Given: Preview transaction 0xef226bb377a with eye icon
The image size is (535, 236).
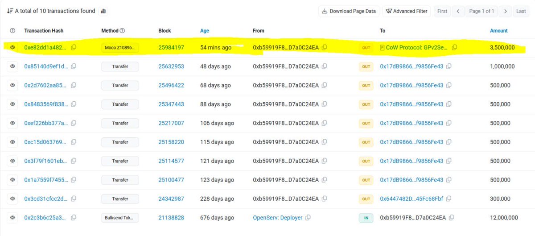Looking at the screenshot, I should [12, 123].
